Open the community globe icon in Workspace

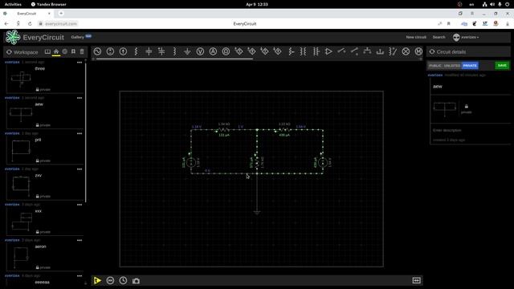click(64, 51)
